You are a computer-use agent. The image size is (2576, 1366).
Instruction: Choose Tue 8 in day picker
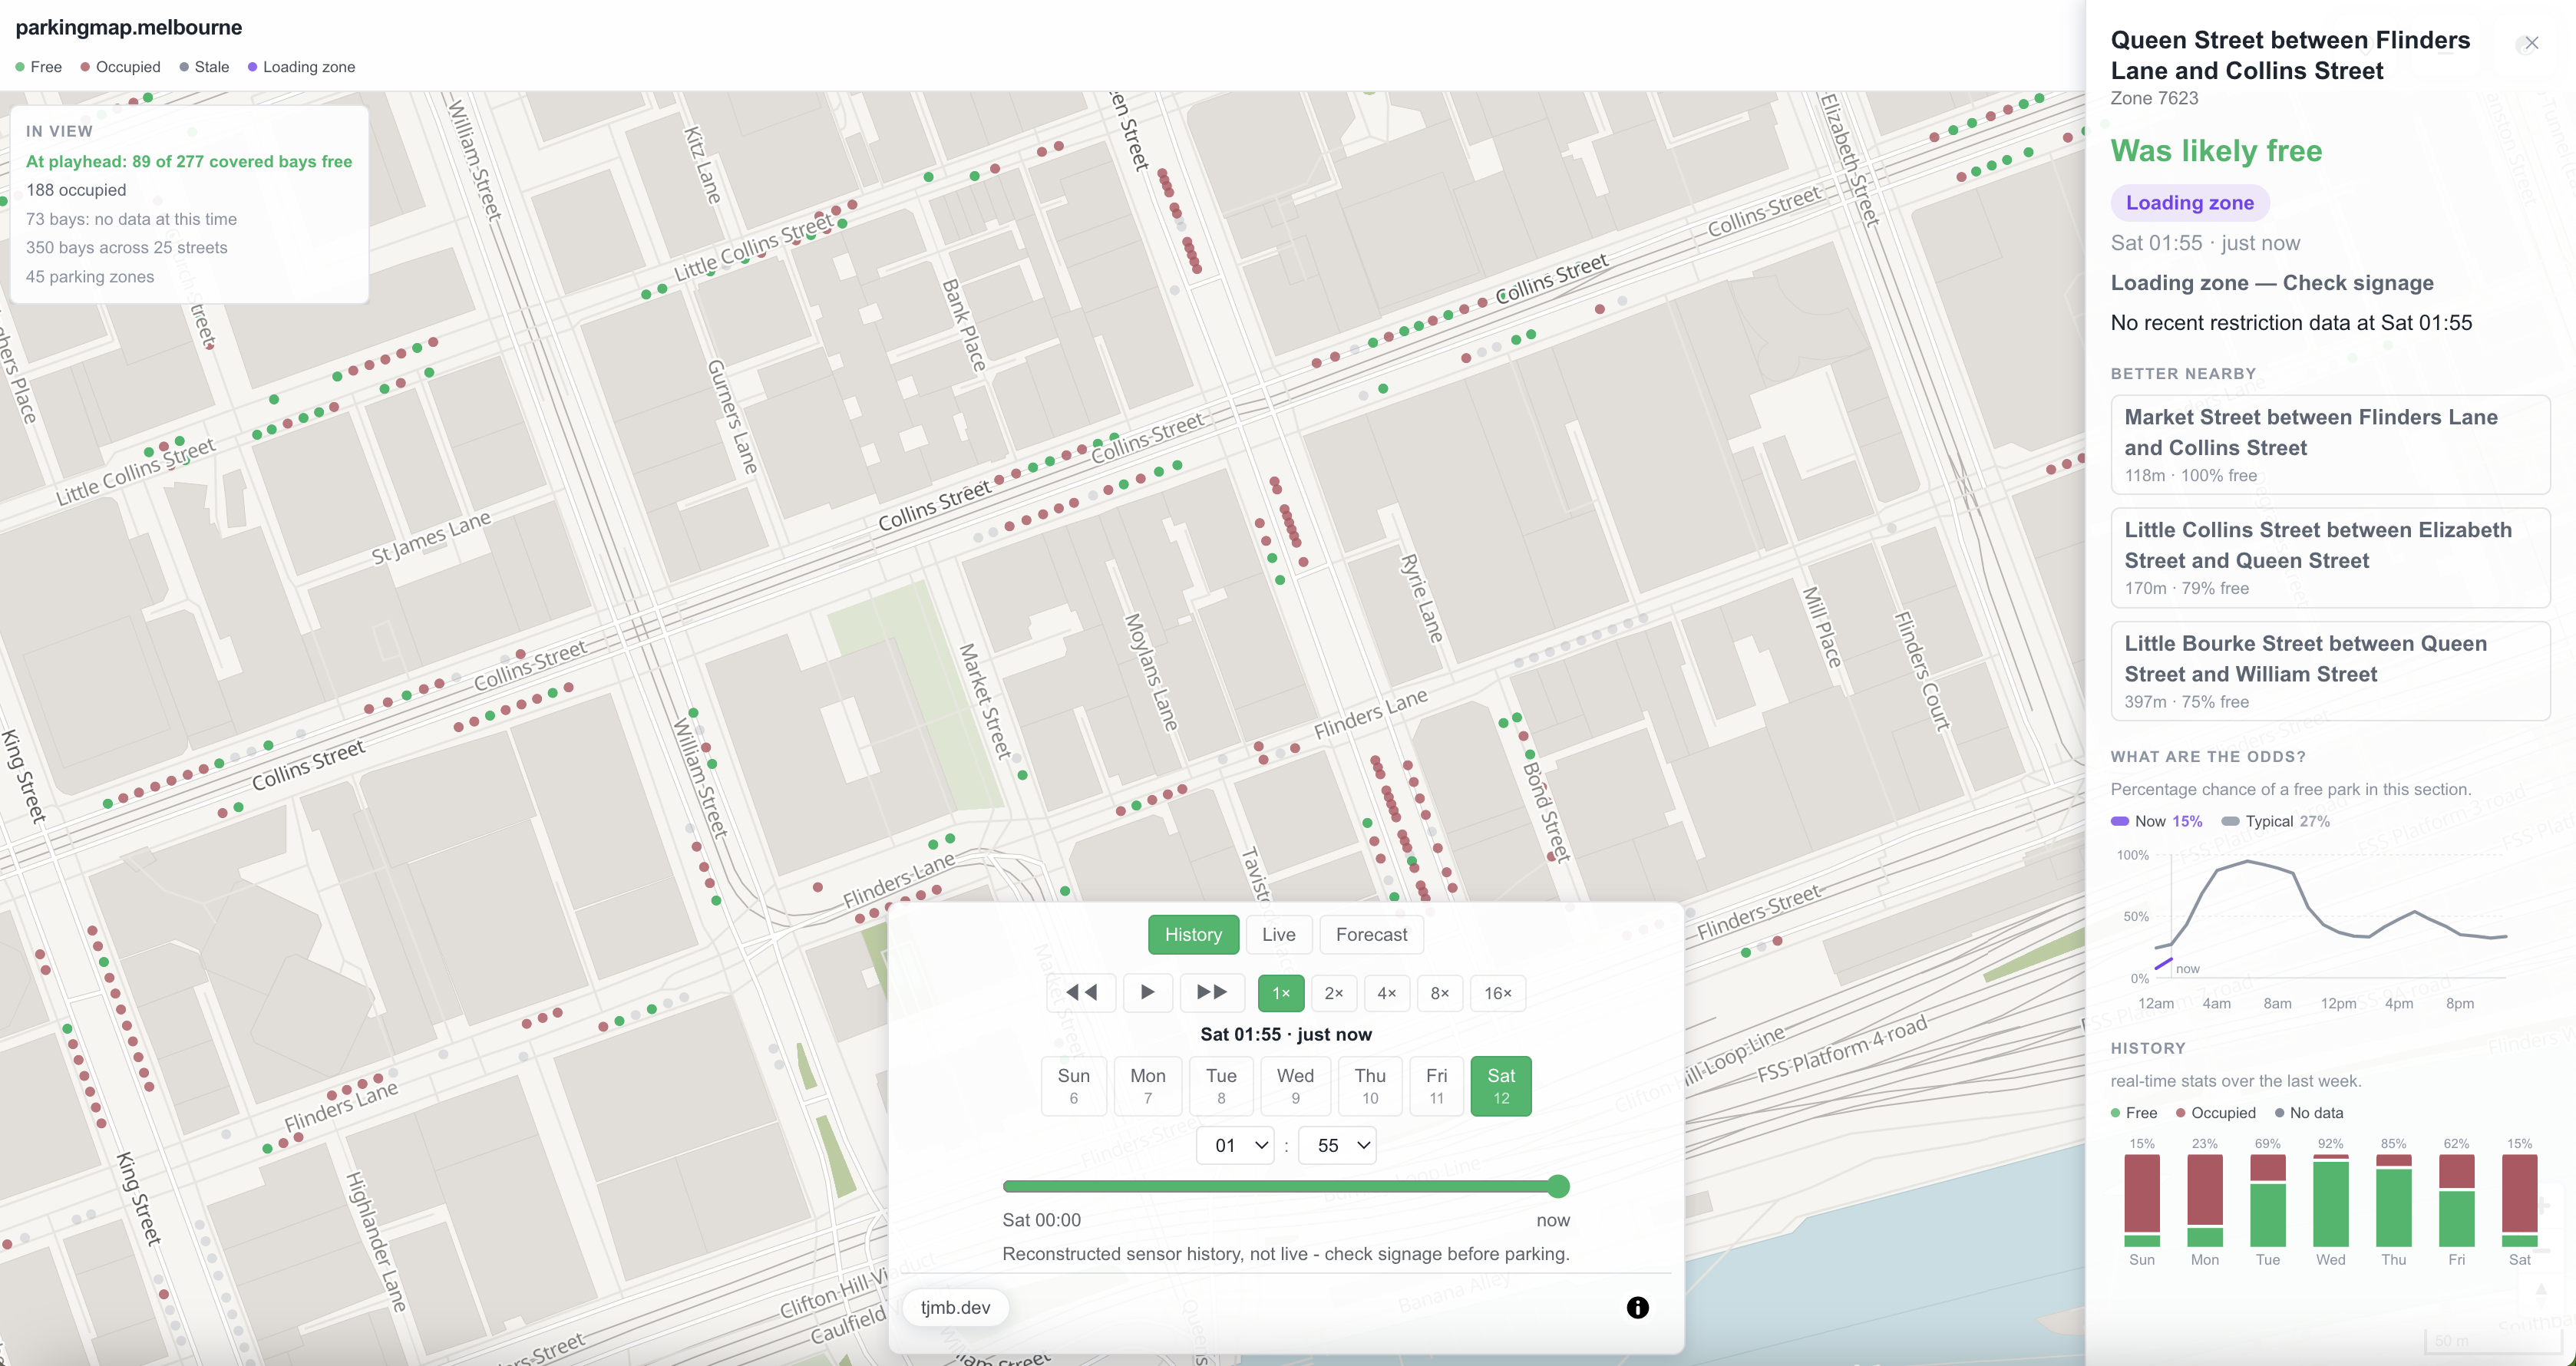click(x=1221, y=1086)
